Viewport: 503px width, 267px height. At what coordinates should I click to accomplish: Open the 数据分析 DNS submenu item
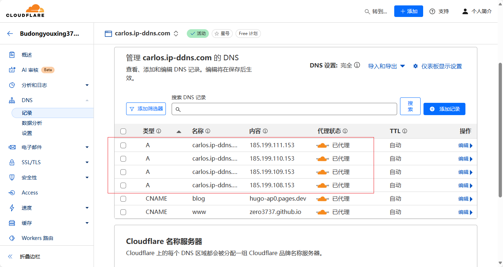(32, 123)
